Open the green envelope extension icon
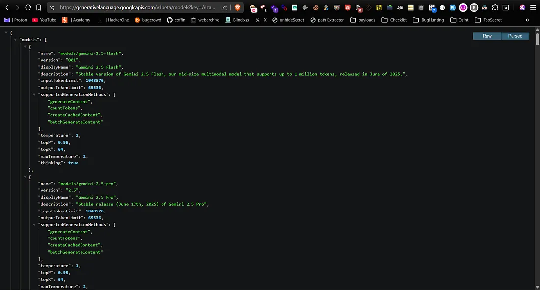This screenshot has height=290, width=540. [x=295, y=7]
